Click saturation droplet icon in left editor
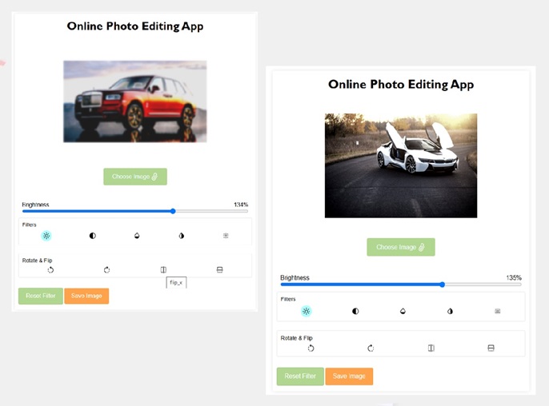The width and height of the screenshot is (549, 406). tap(137, 236)
